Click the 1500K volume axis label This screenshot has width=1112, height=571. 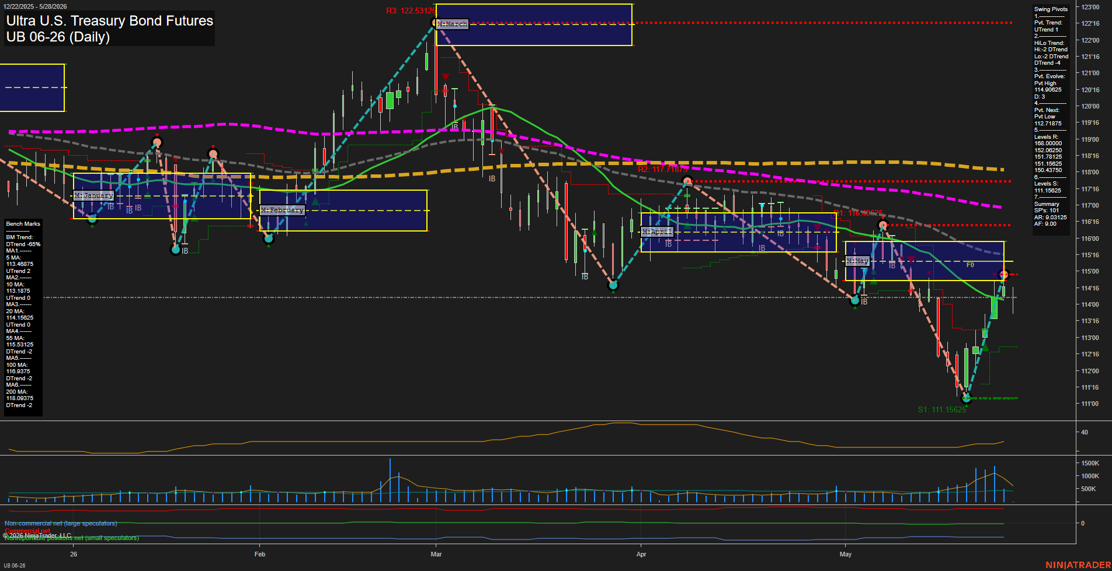point(1090,463)
